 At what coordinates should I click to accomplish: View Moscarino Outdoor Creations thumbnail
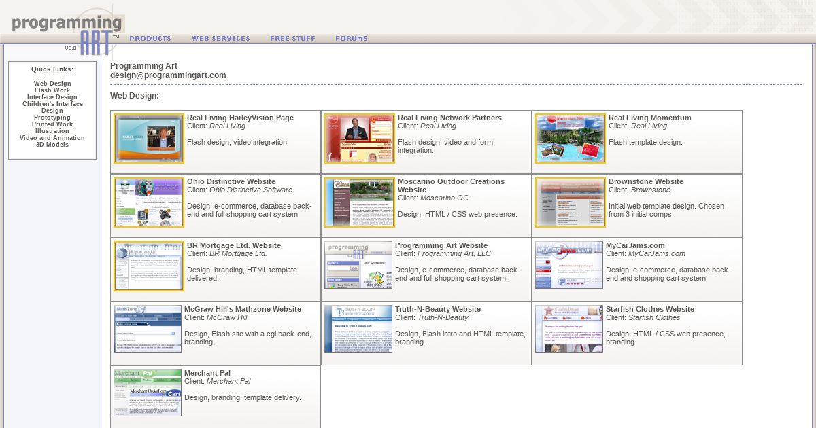360,202
